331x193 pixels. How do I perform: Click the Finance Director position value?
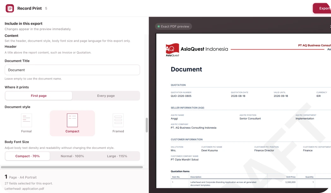click(264, 150)
